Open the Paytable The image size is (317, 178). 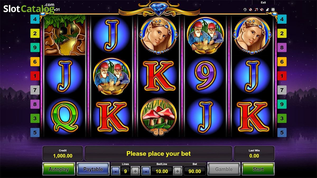click(93, 169)
